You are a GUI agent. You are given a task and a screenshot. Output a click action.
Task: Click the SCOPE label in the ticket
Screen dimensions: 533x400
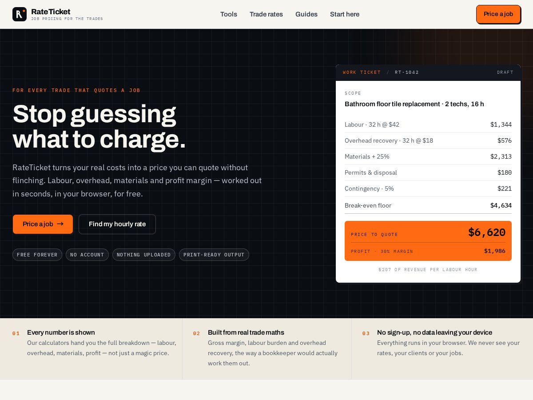point(353,93)
